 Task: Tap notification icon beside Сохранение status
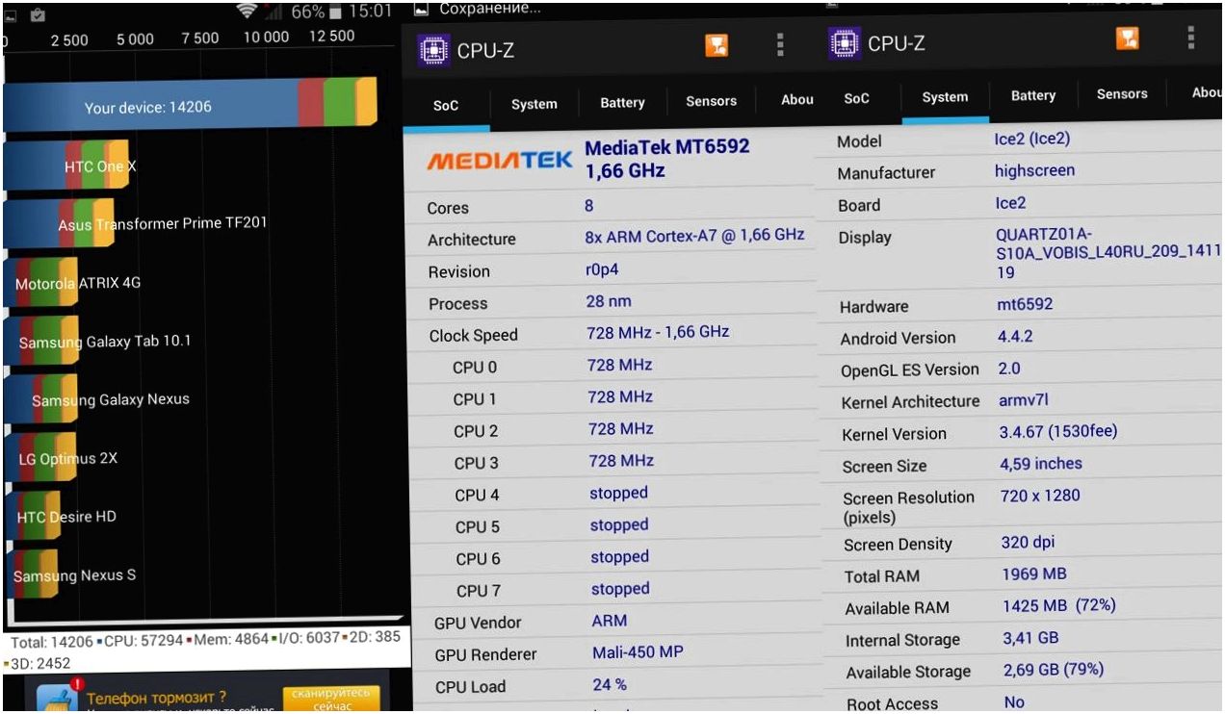pos(420,9)
